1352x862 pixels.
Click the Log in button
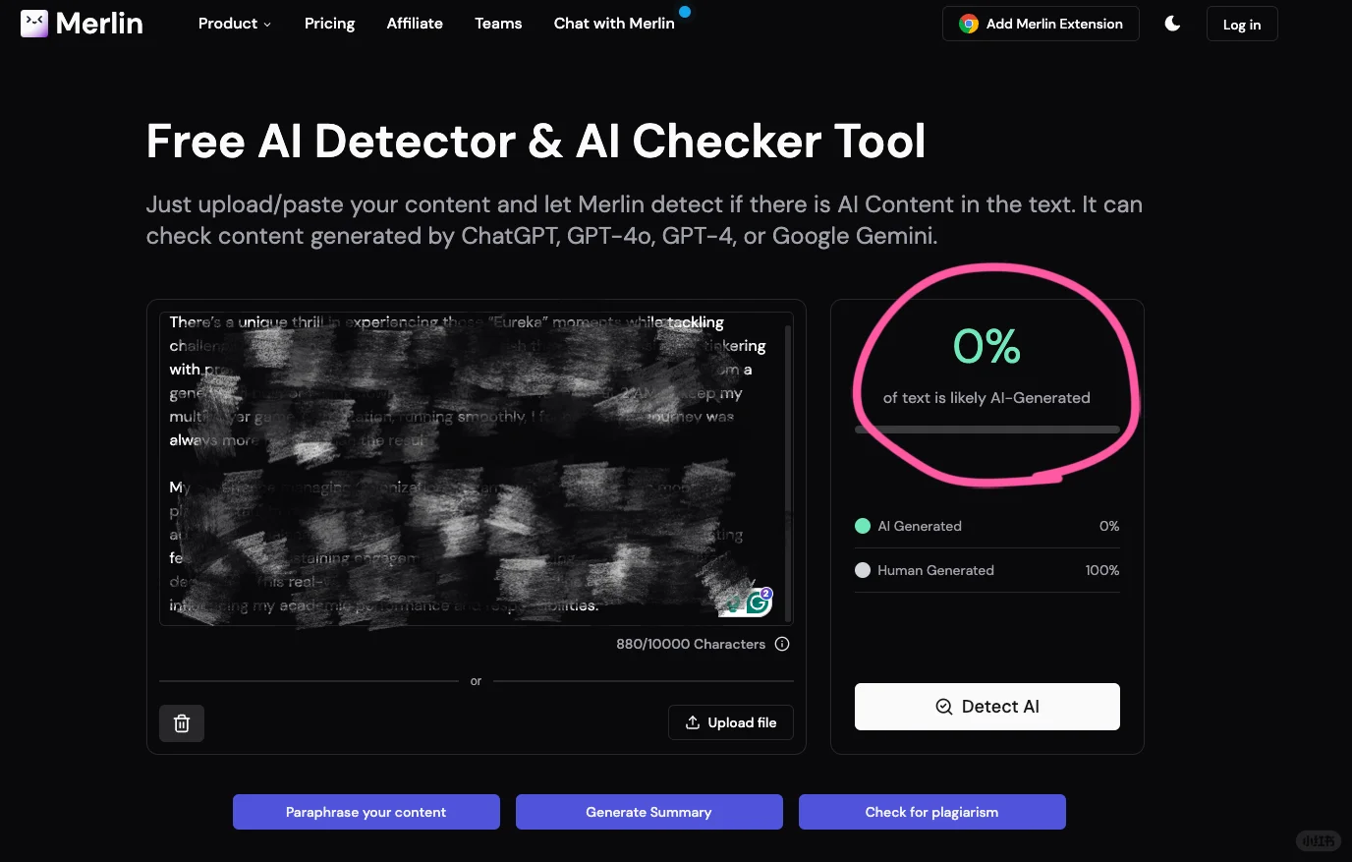(1242, 25)
